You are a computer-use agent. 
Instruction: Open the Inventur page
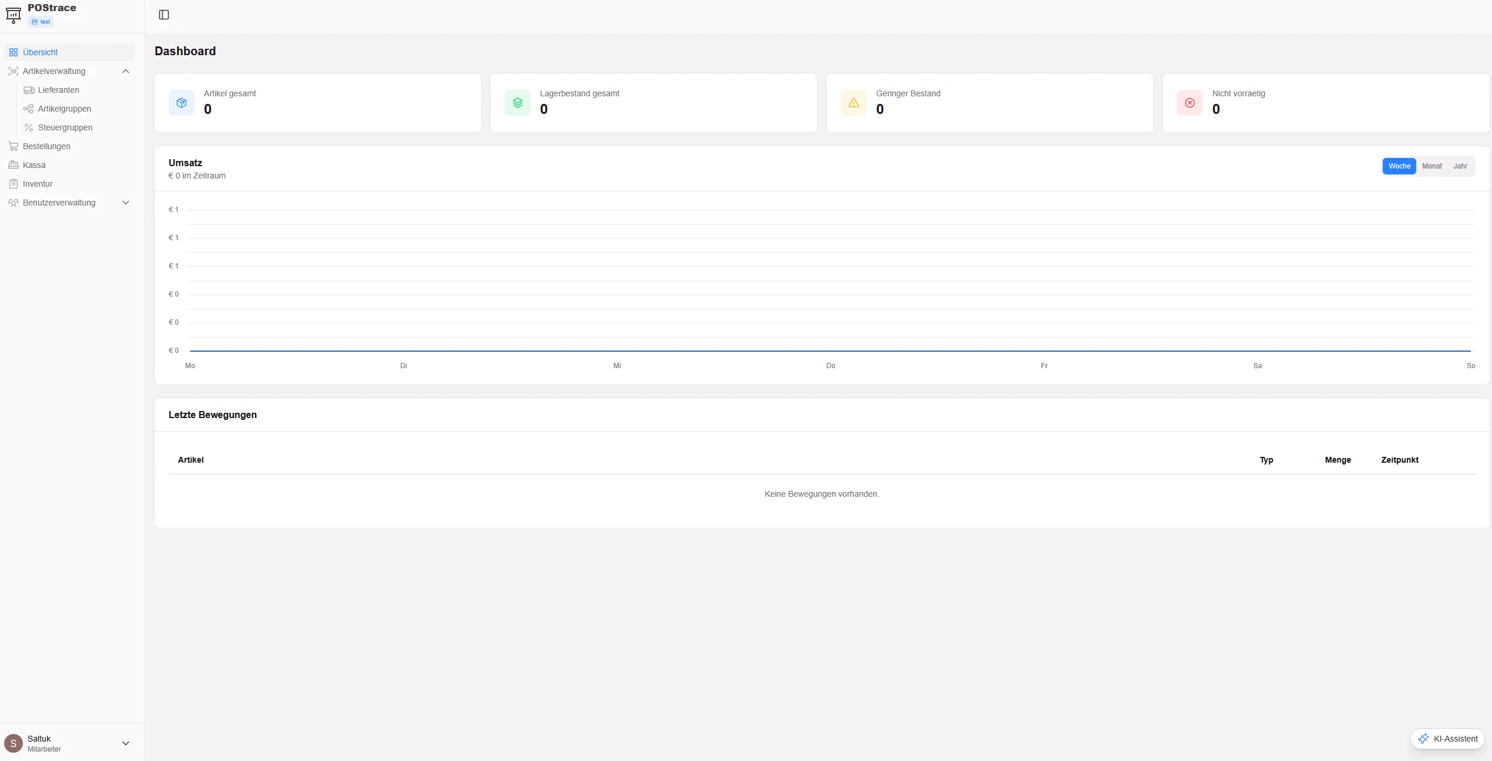70,184
